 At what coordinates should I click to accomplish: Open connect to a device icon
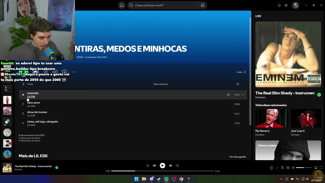click(x=288, y=168)
